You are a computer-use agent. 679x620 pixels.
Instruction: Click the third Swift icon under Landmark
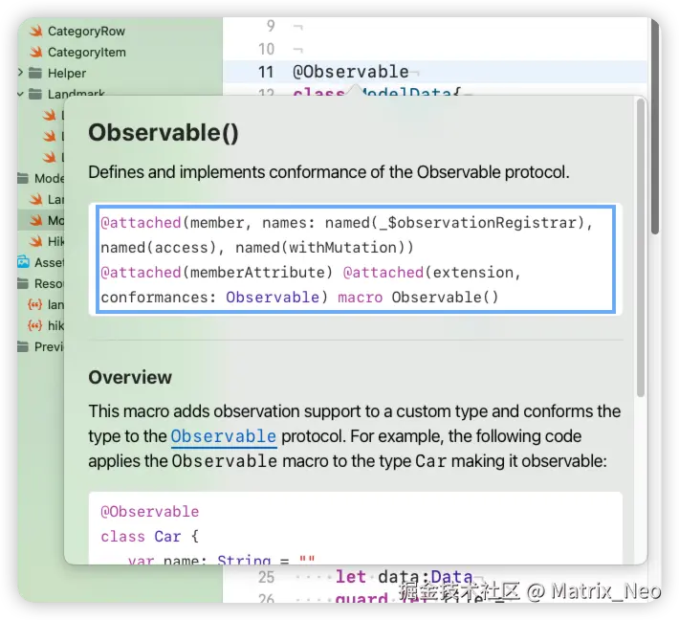pos(50,157)
